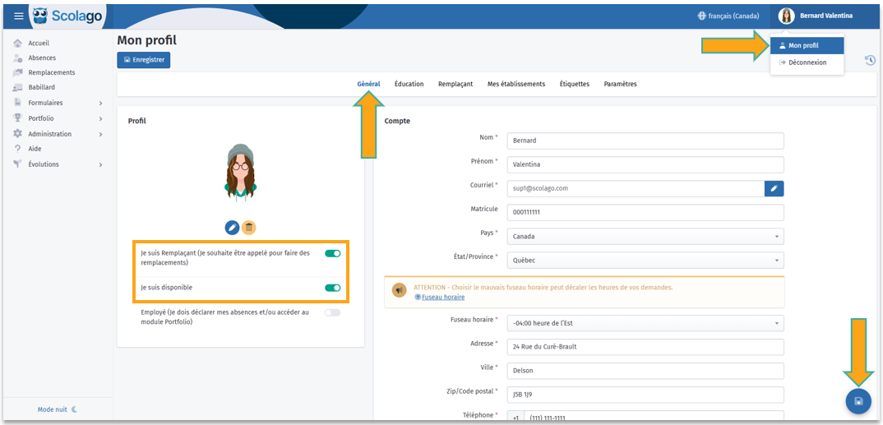Expand the Administration menu chevron
Screen dimensions: 883x425
click(x=101, y=135)
